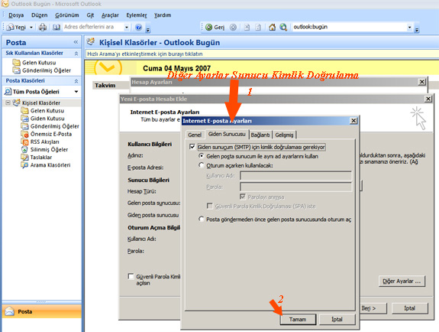Toggle the Güvenli Parola Kimlik Doğrulaması SPA checkbox
The image size is (439, 332).
209,206
